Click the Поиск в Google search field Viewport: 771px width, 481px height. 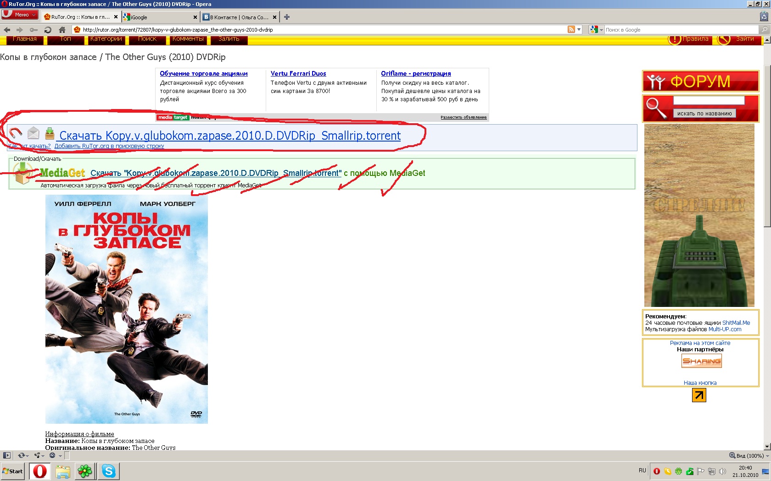682,30
